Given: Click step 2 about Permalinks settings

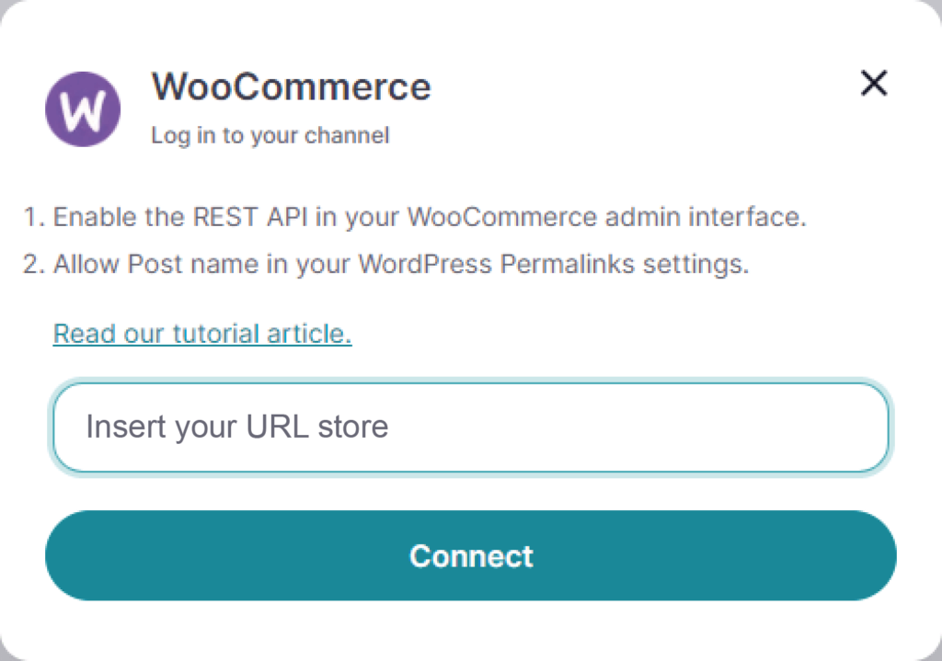Looking at the screenshot, I should coord(405,264).
